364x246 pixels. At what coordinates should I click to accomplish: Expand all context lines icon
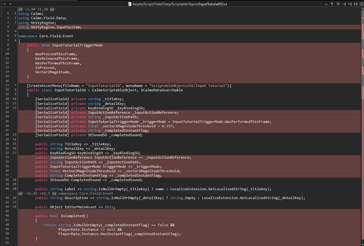pos(355,4)
